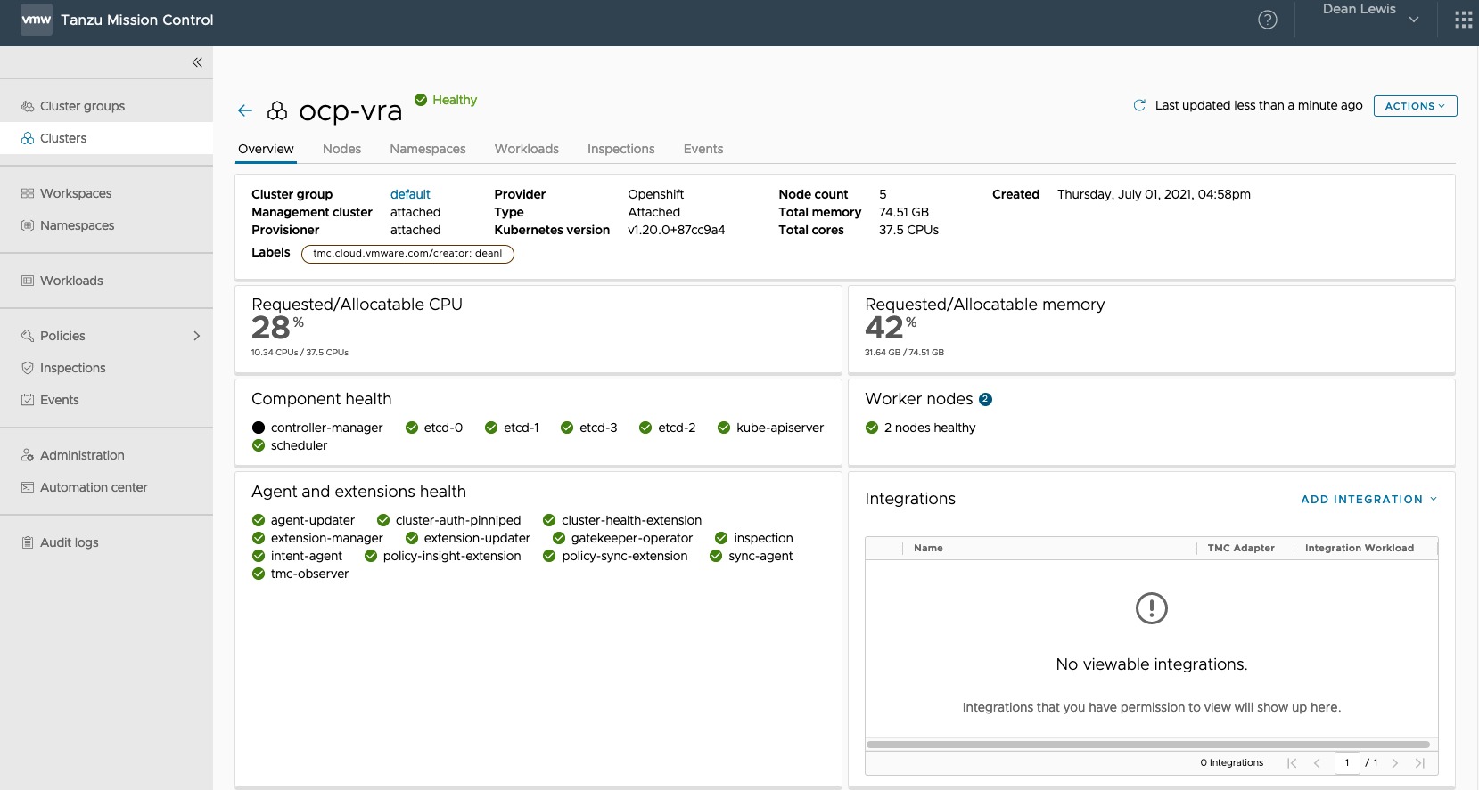Go to last integrations page icon
This screenshot has width=1479, height=790.
point(1420,763)
